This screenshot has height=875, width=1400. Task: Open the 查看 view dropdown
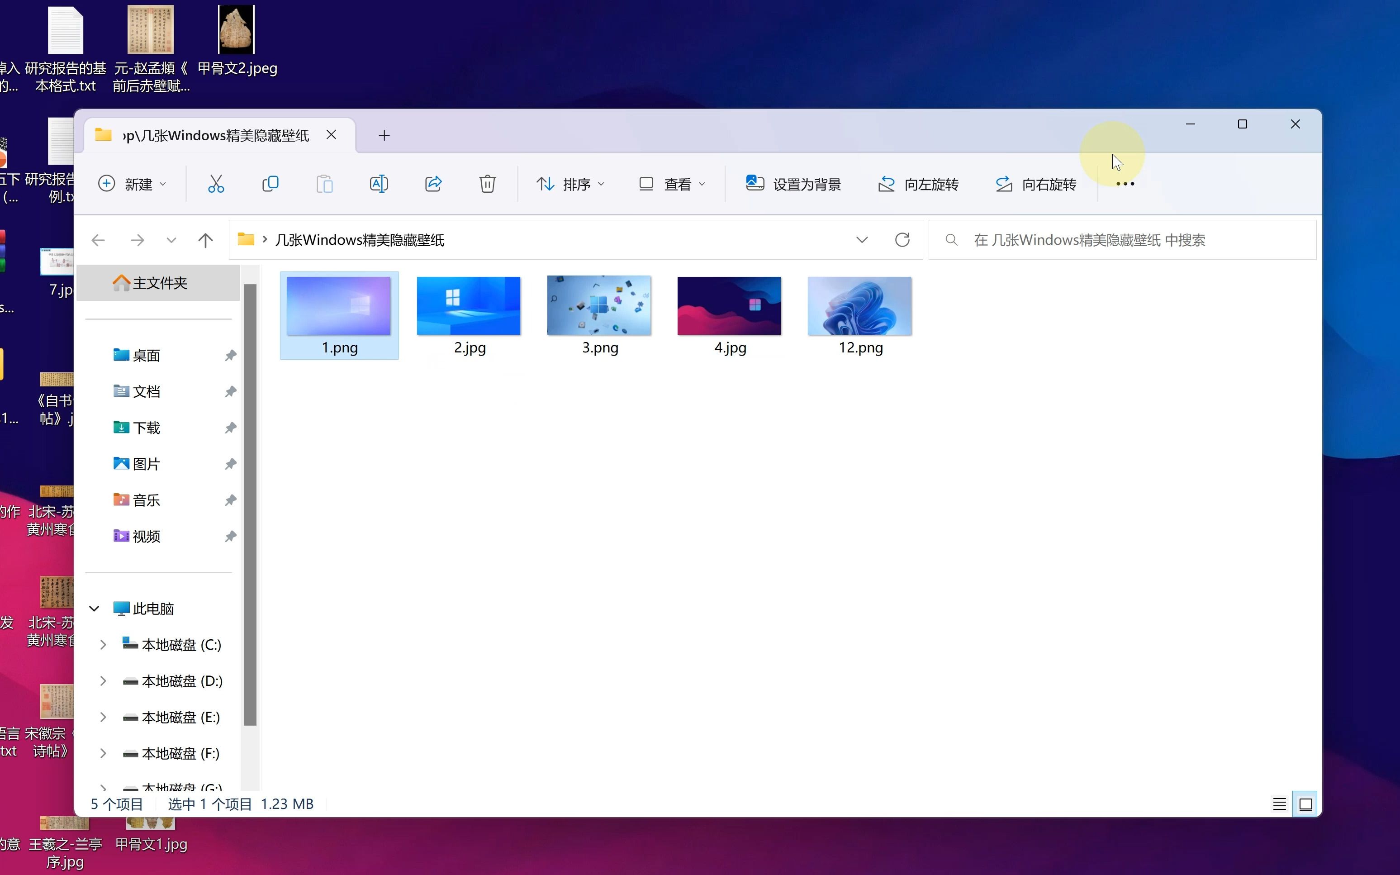click(672, 184)
